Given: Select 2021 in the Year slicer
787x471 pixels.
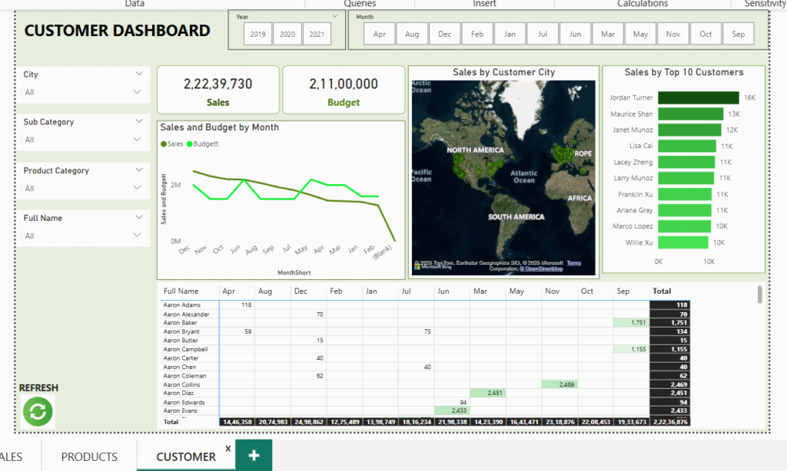Looking at the screenshot, I should [316, 34].
